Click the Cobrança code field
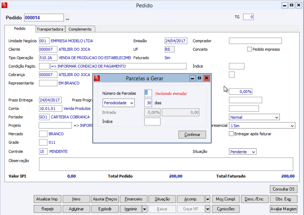The width and height of the screenshot is (304, 215). [48, 74]
